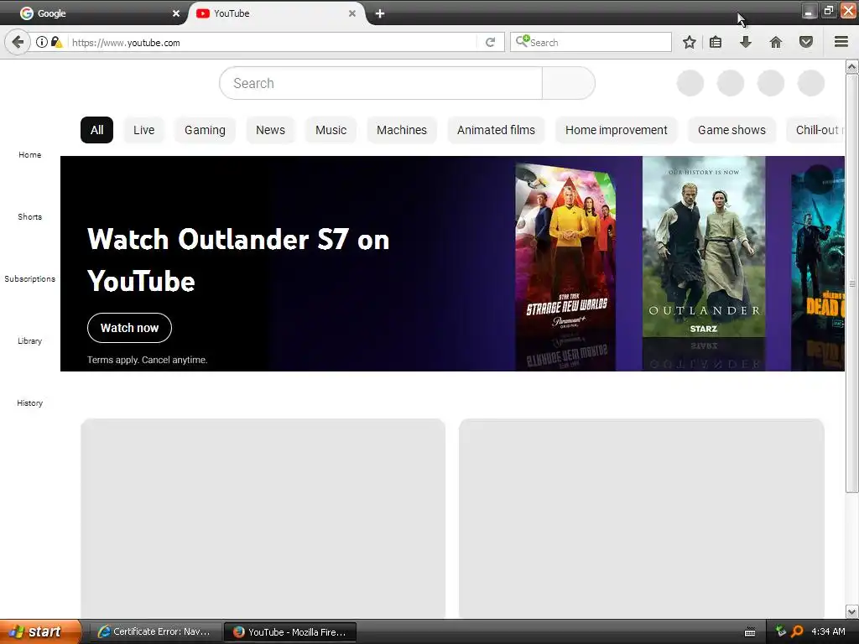Choose the Music filter chip
Screen dimensions: 859x644
pyautogui.click(x=331, y=130)
